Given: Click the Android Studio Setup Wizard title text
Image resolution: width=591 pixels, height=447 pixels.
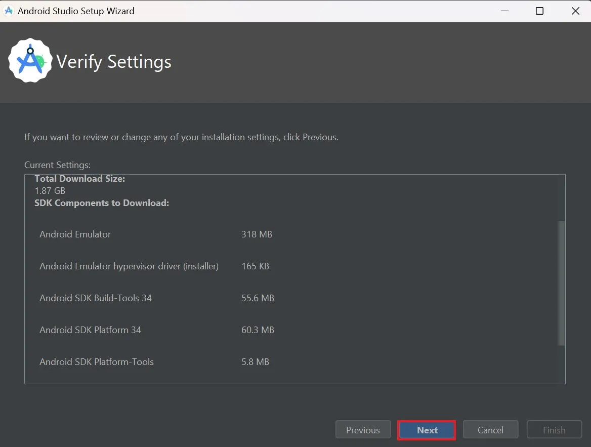Looking at the screenshot, I should coord(76,11).
